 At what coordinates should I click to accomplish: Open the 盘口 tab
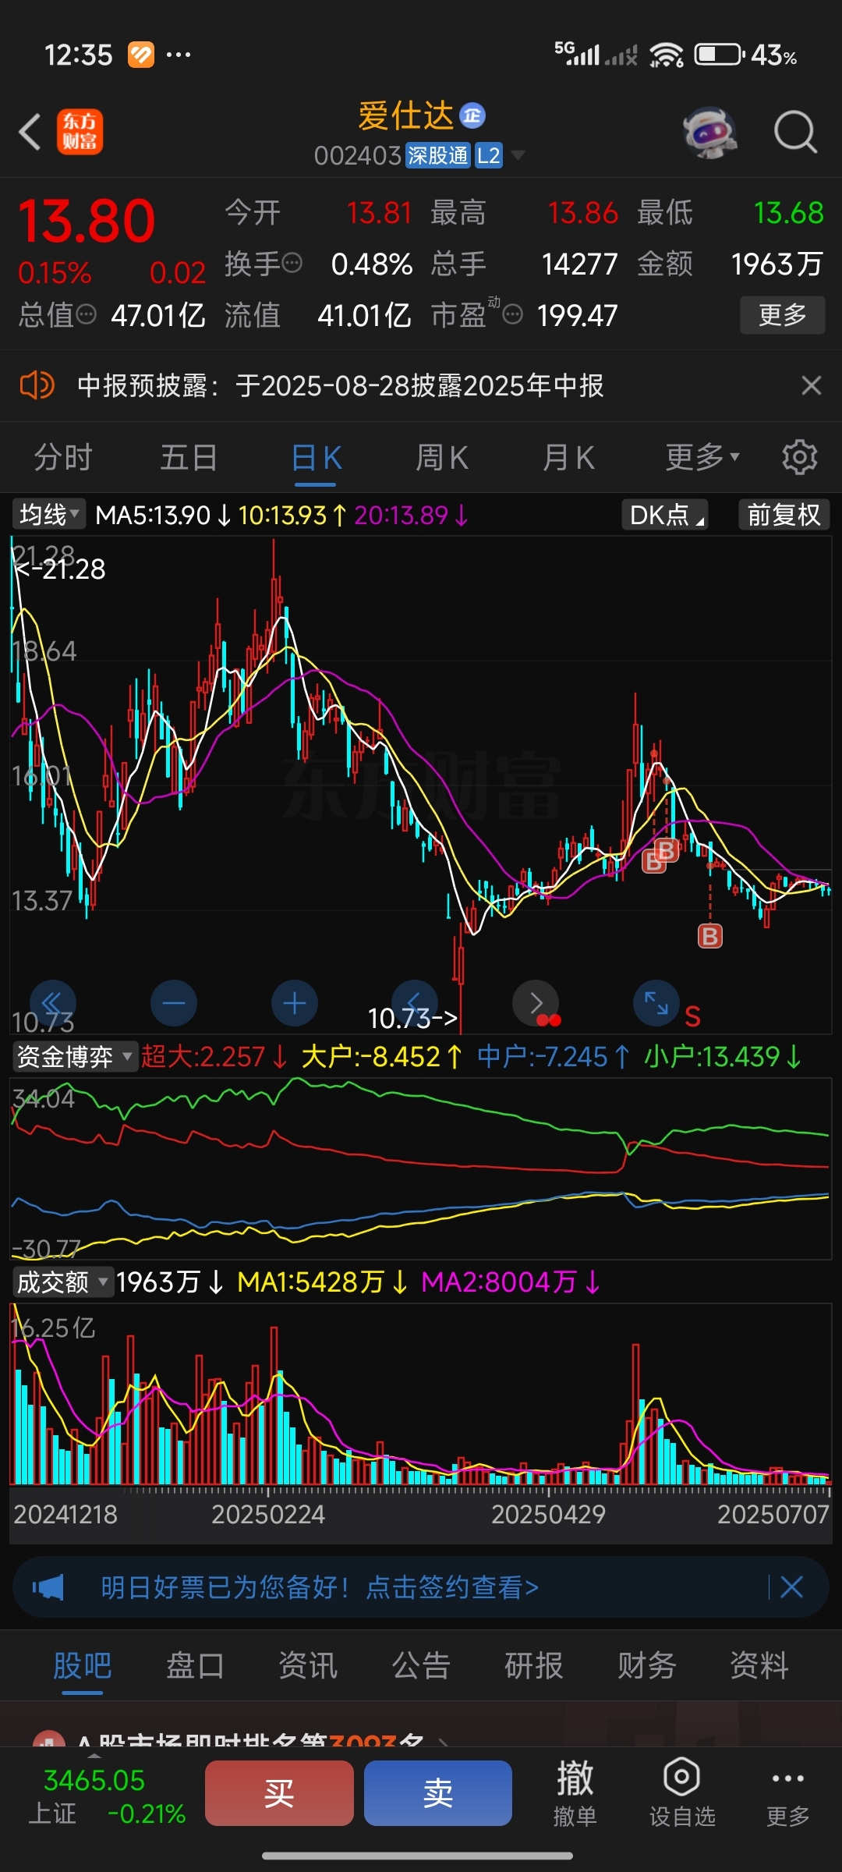(x=195, y=1665)
